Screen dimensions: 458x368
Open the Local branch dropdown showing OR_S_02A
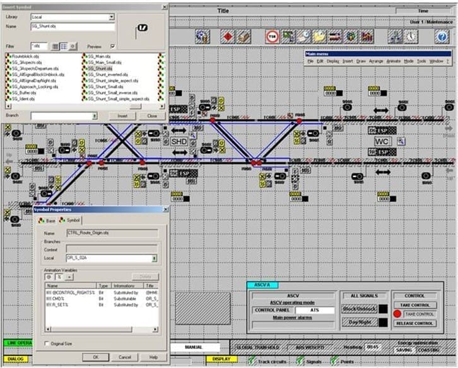coord(155,258)
